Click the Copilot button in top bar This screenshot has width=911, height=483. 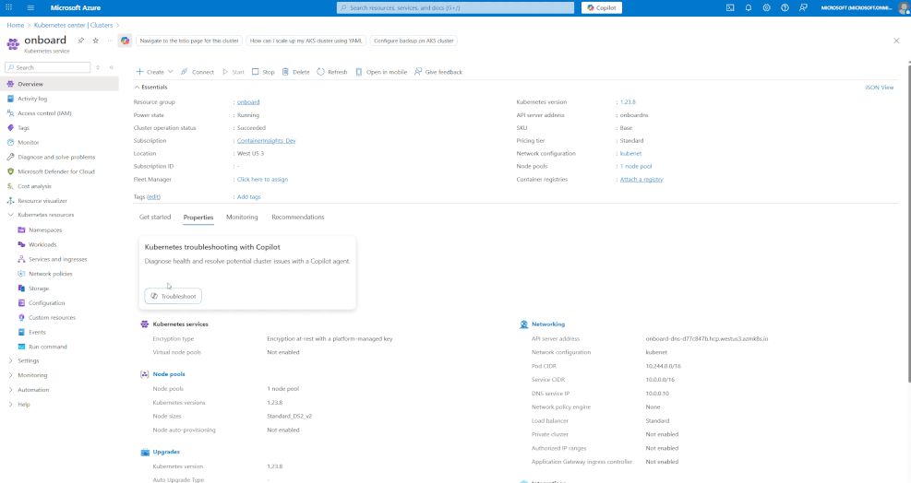pos(601,7)
